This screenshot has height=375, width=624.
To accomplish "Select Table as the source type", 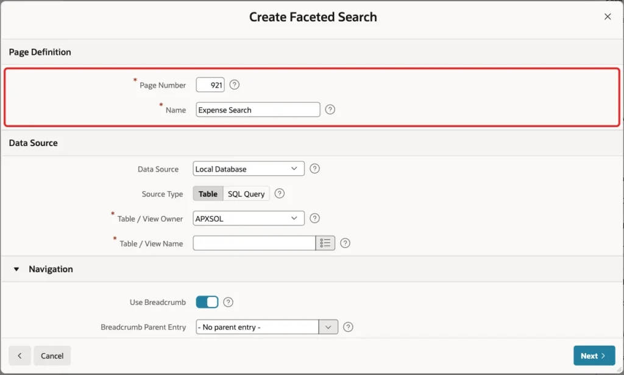I will pos(208,194).
